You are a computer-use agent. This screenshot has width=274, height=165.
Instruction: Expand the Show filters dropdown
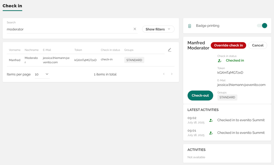coord(158,29)
